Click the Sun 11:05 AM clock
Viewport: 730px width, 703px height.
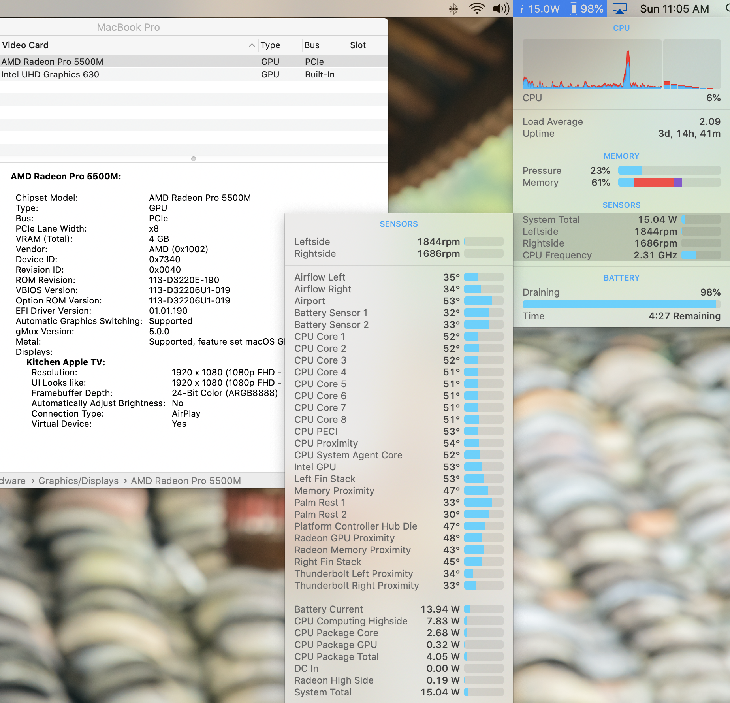(x=674, y=9)
